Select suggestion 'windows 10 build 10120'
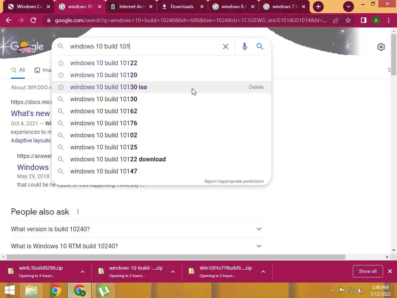 [161, 75]
